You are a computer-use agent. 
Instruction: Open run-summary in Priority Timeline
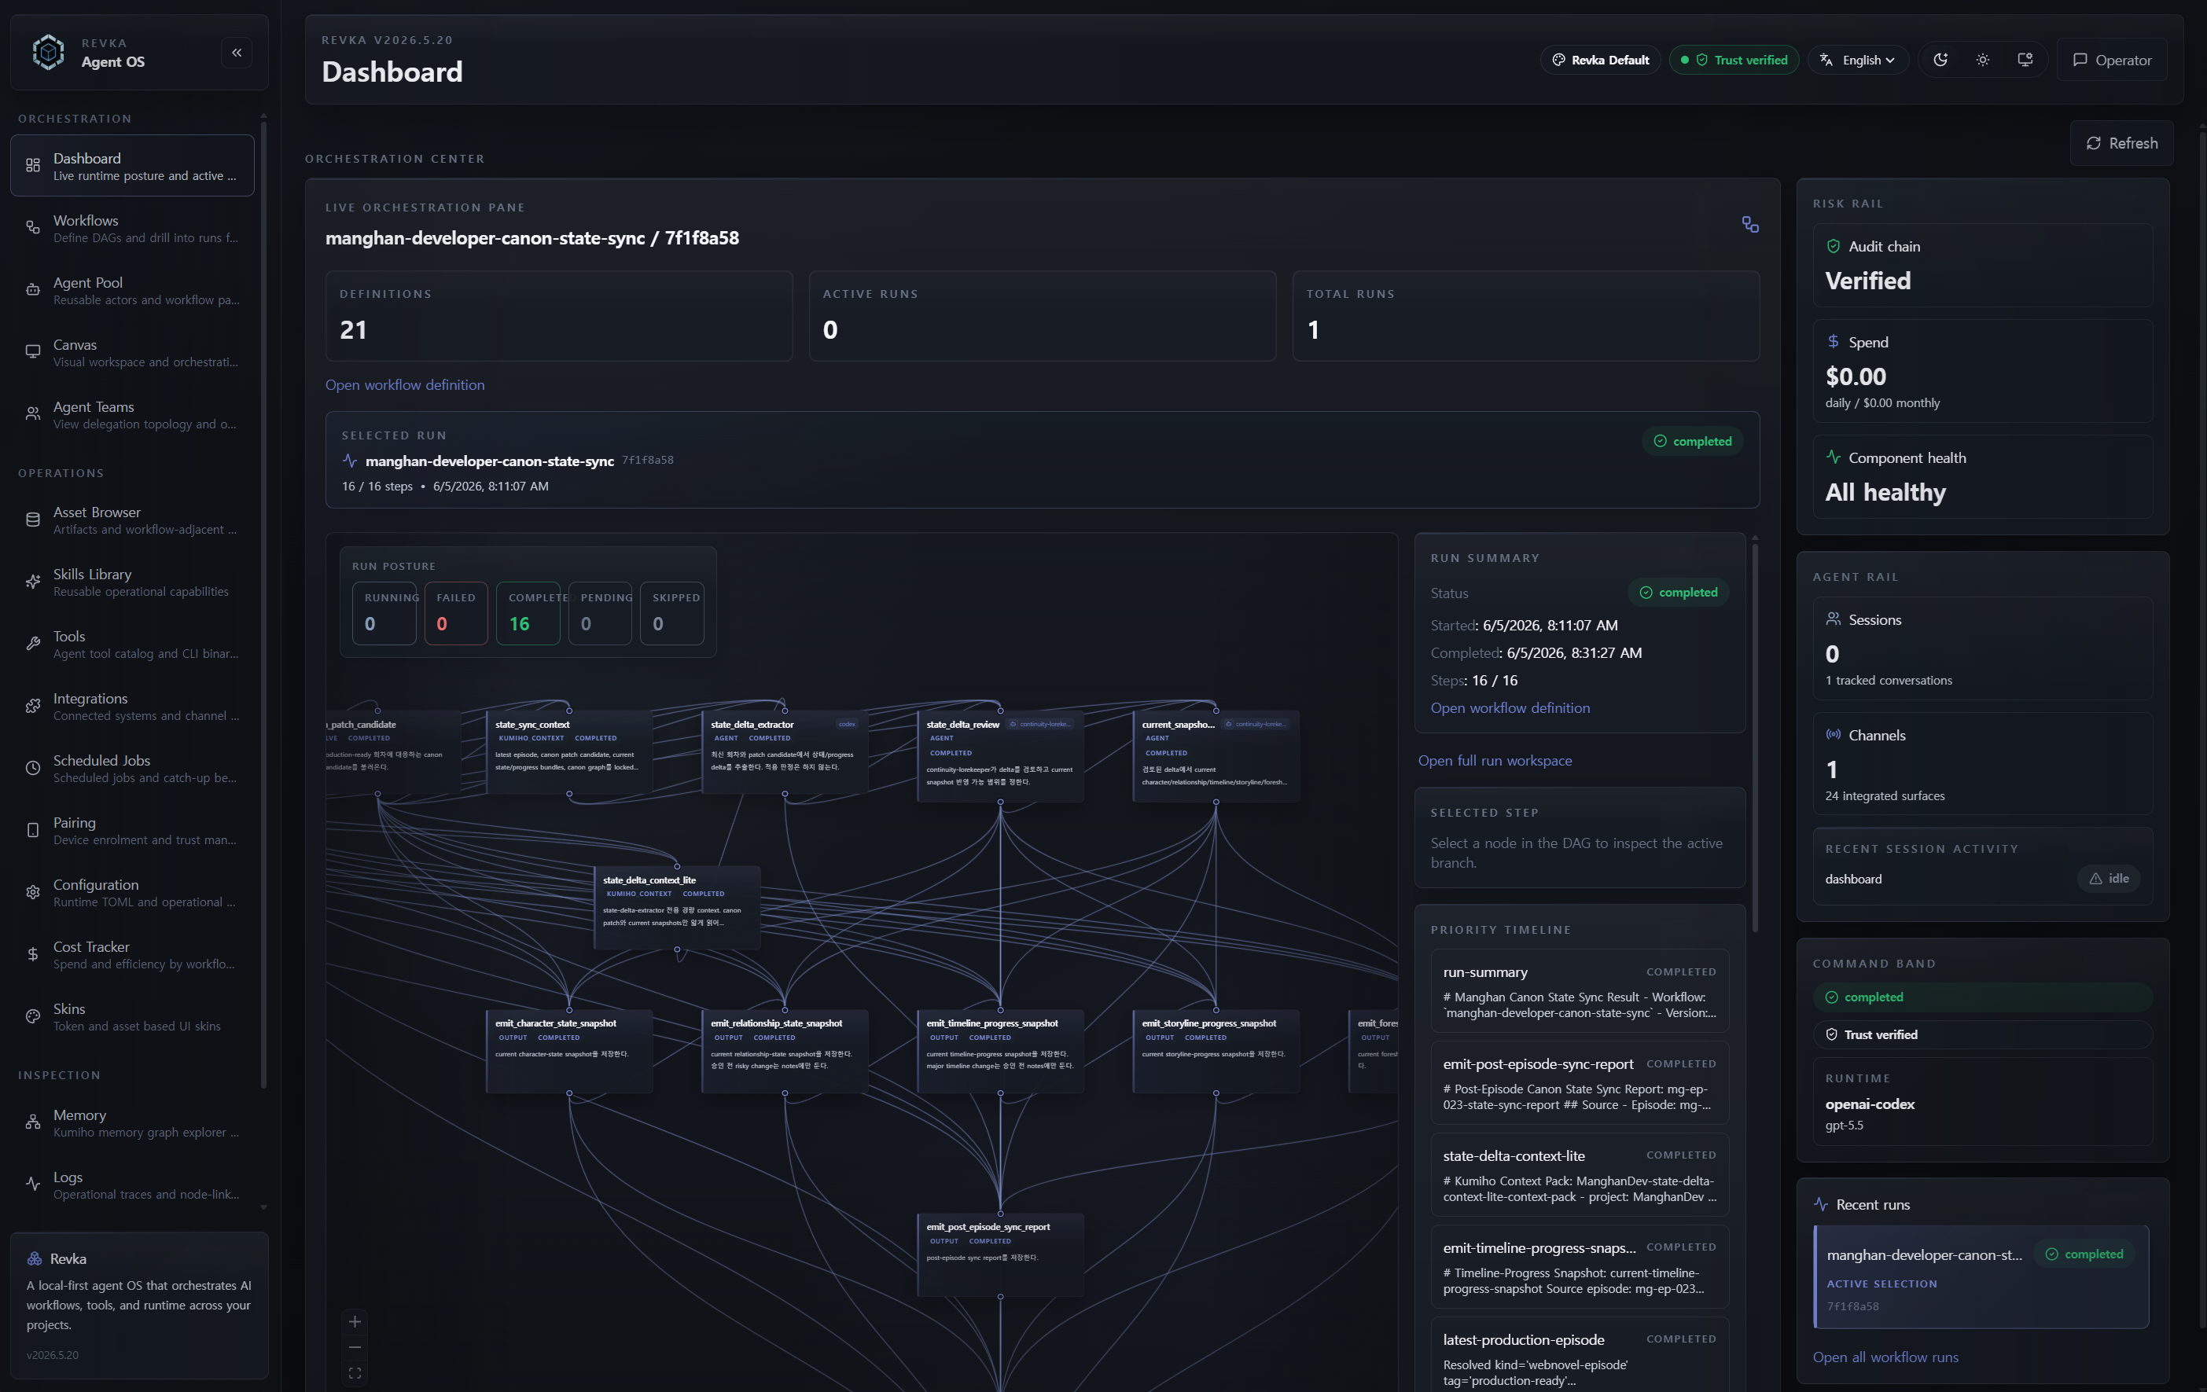(1580, 990)
